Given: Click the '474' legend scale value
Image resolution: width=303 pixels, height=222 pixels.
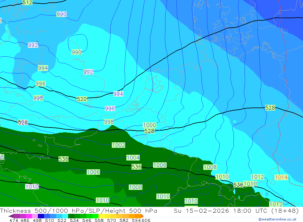Looking at the screenshot, I should (x=14, y=220).
